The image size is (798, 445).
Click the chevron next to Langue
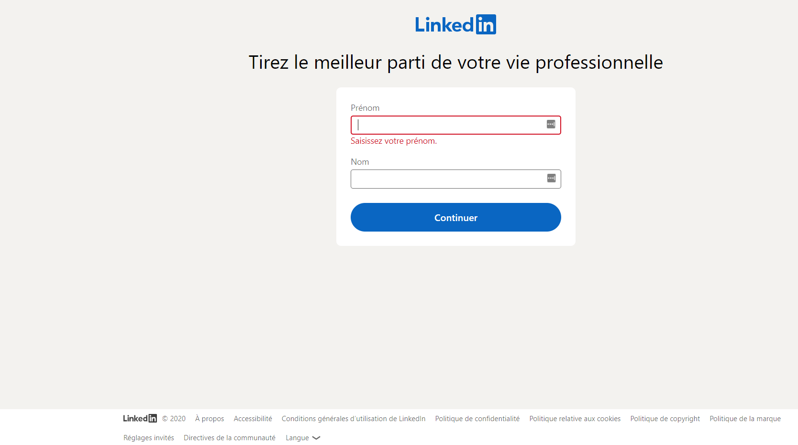coord(316,438)
